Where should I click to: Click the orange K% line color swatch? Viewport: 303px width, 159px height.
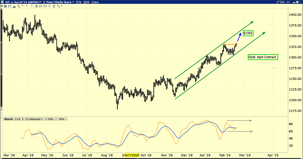click(58, 119)
